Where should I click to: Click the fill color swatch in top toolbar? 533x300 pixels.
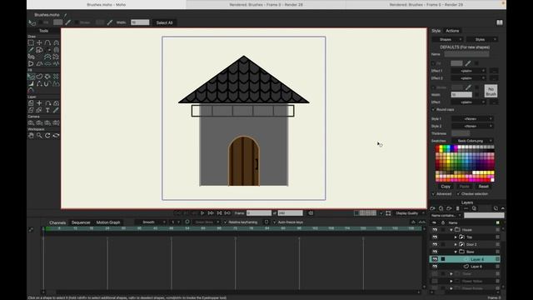tap(58, 22)
